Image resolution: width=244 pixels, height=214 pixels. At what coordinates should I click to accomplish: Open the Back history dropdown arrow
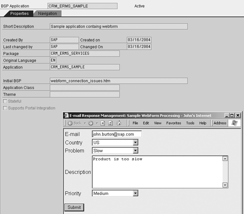[x=85, y=123]
